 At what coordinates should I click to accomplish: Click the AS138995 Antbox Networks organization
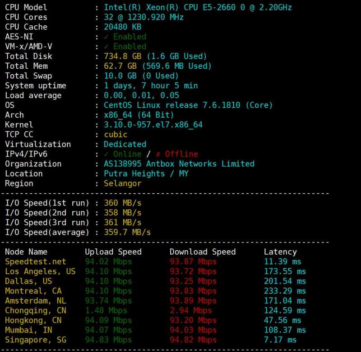[x=179, y=164]
